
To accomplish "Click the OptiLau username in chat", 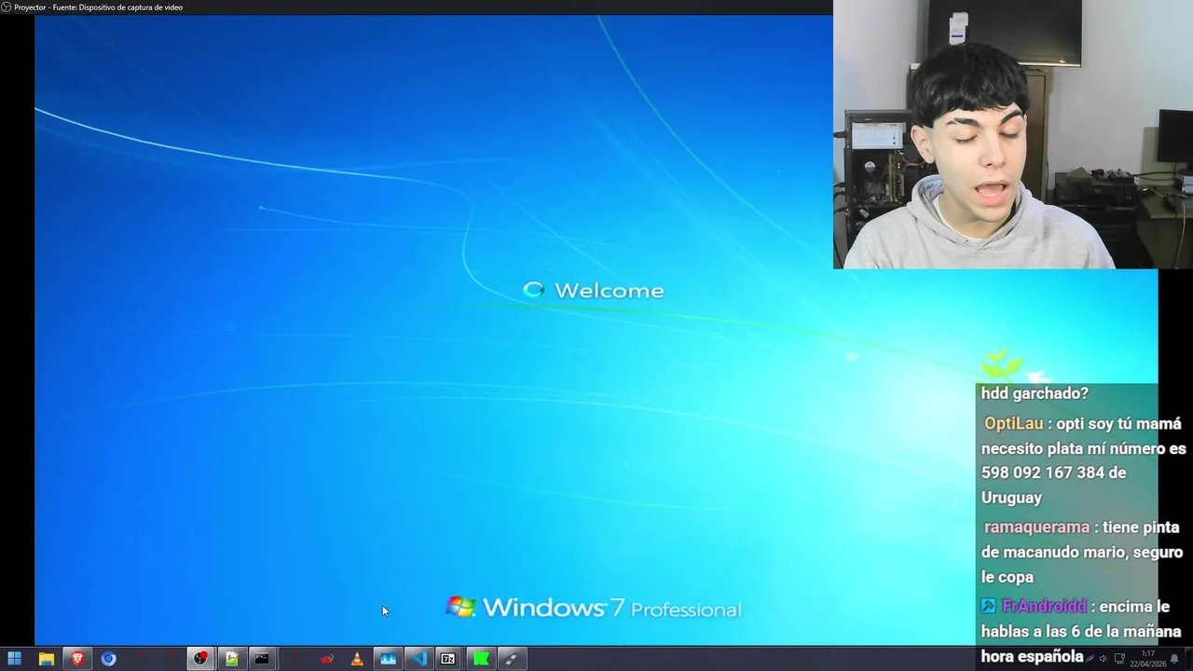I will tap(1013, 423).
